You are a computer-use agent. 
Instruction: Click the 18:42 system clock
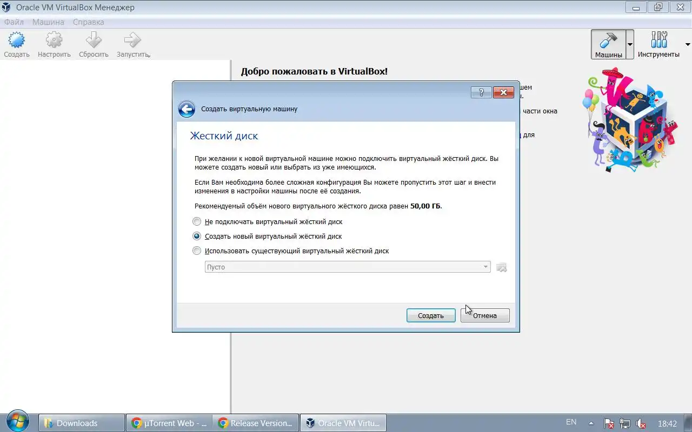tap(667, 423)
